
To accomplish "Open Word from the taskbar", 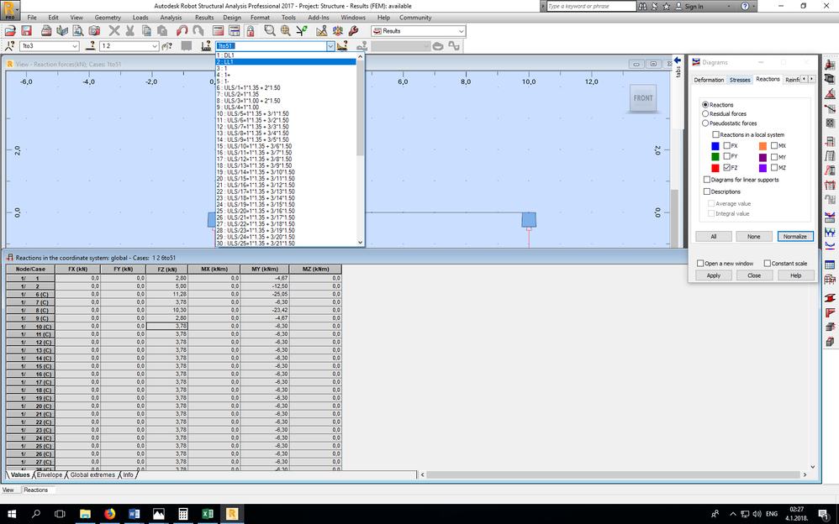I will click(134, 514).
